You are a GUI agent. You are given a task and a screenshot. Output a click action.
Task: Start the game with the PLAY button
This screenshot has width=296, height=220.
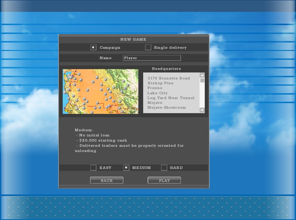pos(164,180)
